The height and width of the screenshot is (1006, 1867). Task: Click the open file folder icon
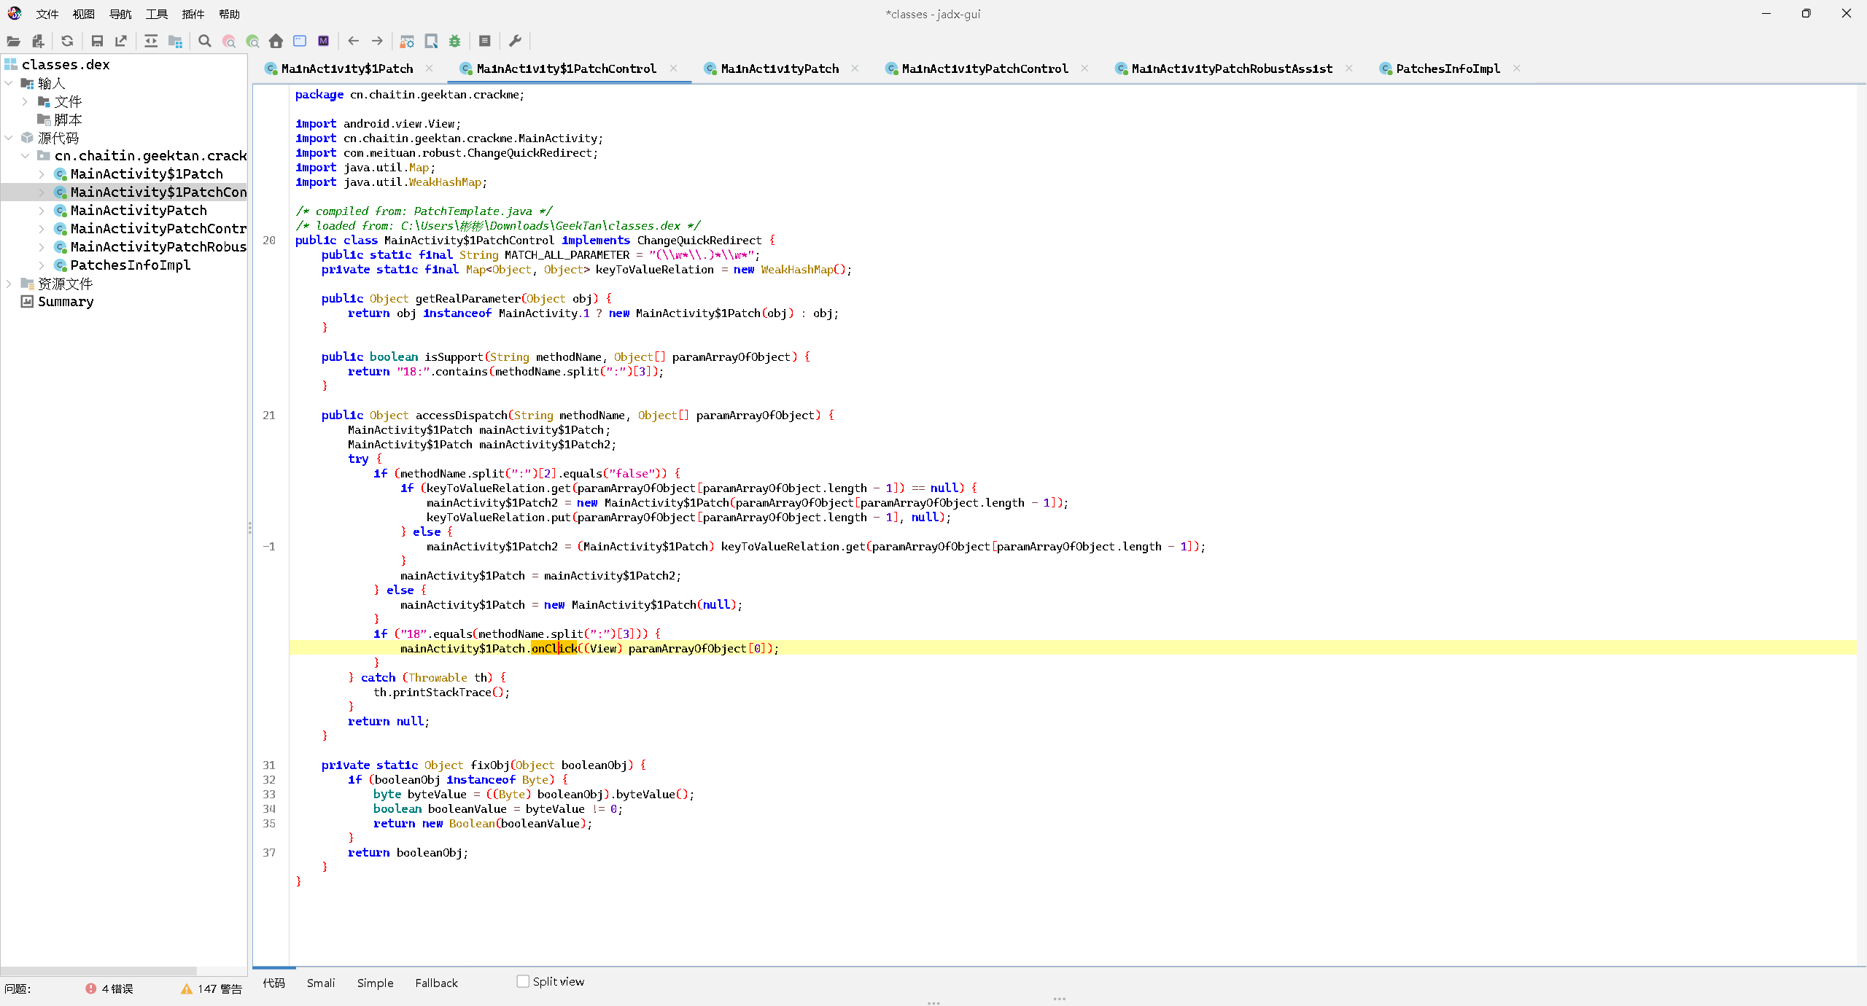pyautogui.click(x=13, y=42)
